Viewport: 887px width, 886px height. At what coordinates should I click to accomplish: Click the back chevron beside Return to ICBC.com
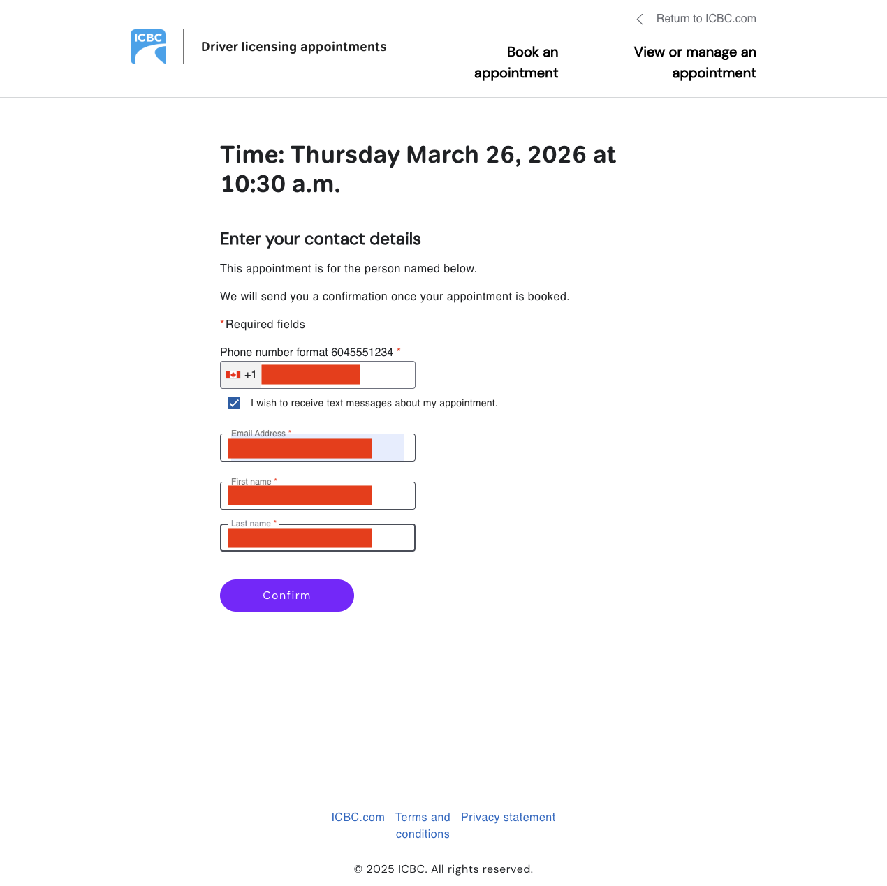coord(640,19)
